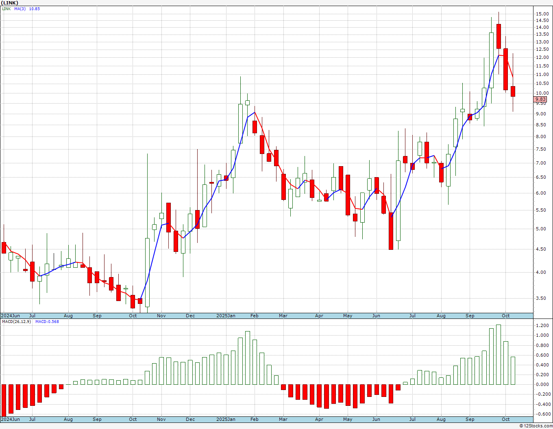Select the 13.00 price axis label
Viewport: 553px width, 429px height.
click(x=542, y=42)
